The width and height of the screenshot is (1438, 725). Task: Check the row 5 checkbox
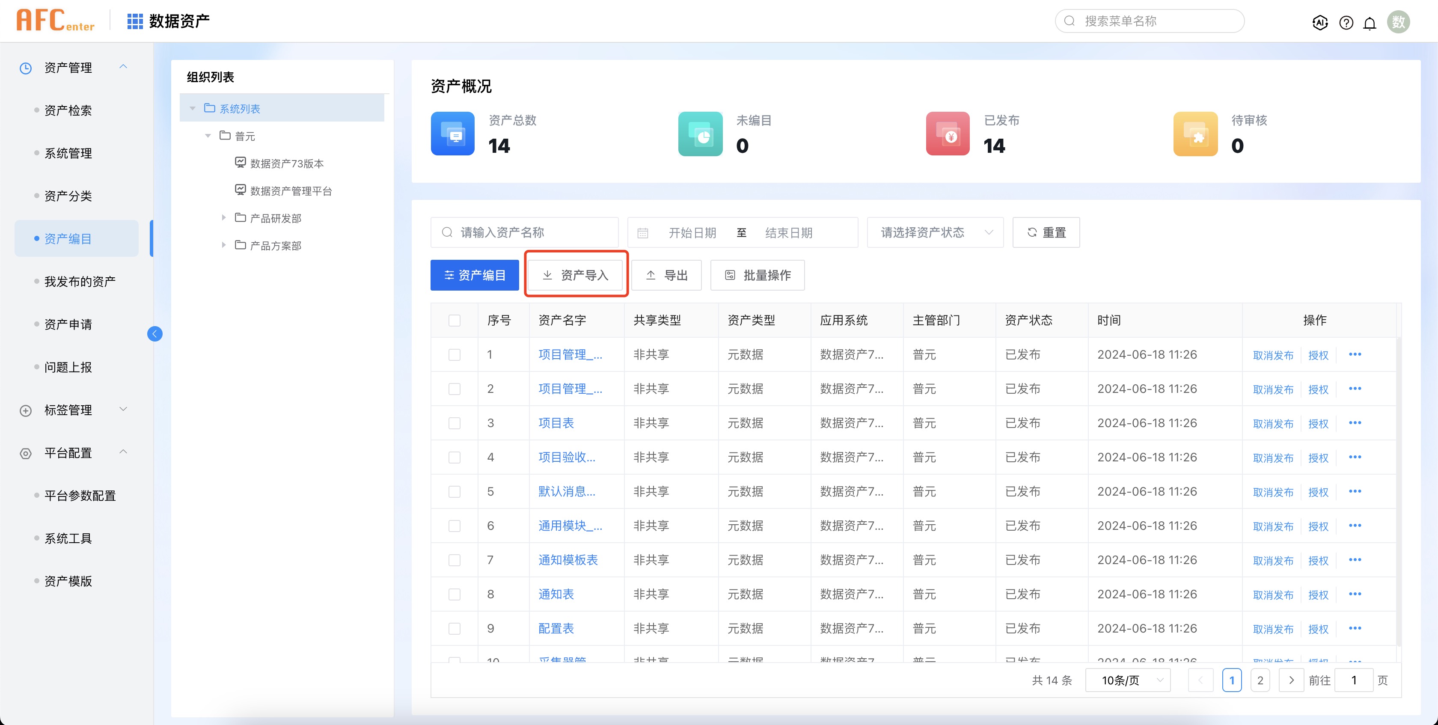[455, 492]
